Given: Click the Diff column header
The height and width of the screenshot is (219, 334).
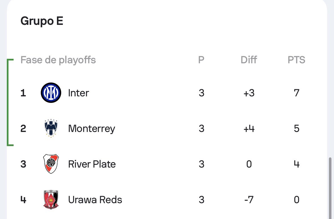Looking at the screenshot, I should tap(248, 60).
